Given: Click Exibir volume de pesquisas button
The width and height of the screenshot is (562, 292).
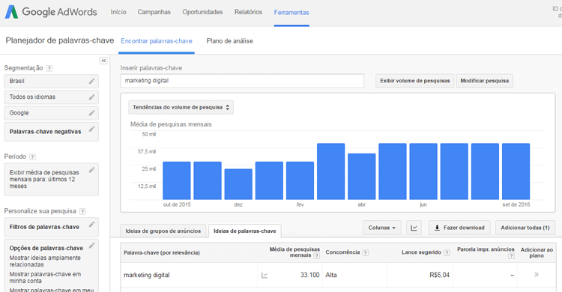Looking at the screenshot, I should (414, 81).
